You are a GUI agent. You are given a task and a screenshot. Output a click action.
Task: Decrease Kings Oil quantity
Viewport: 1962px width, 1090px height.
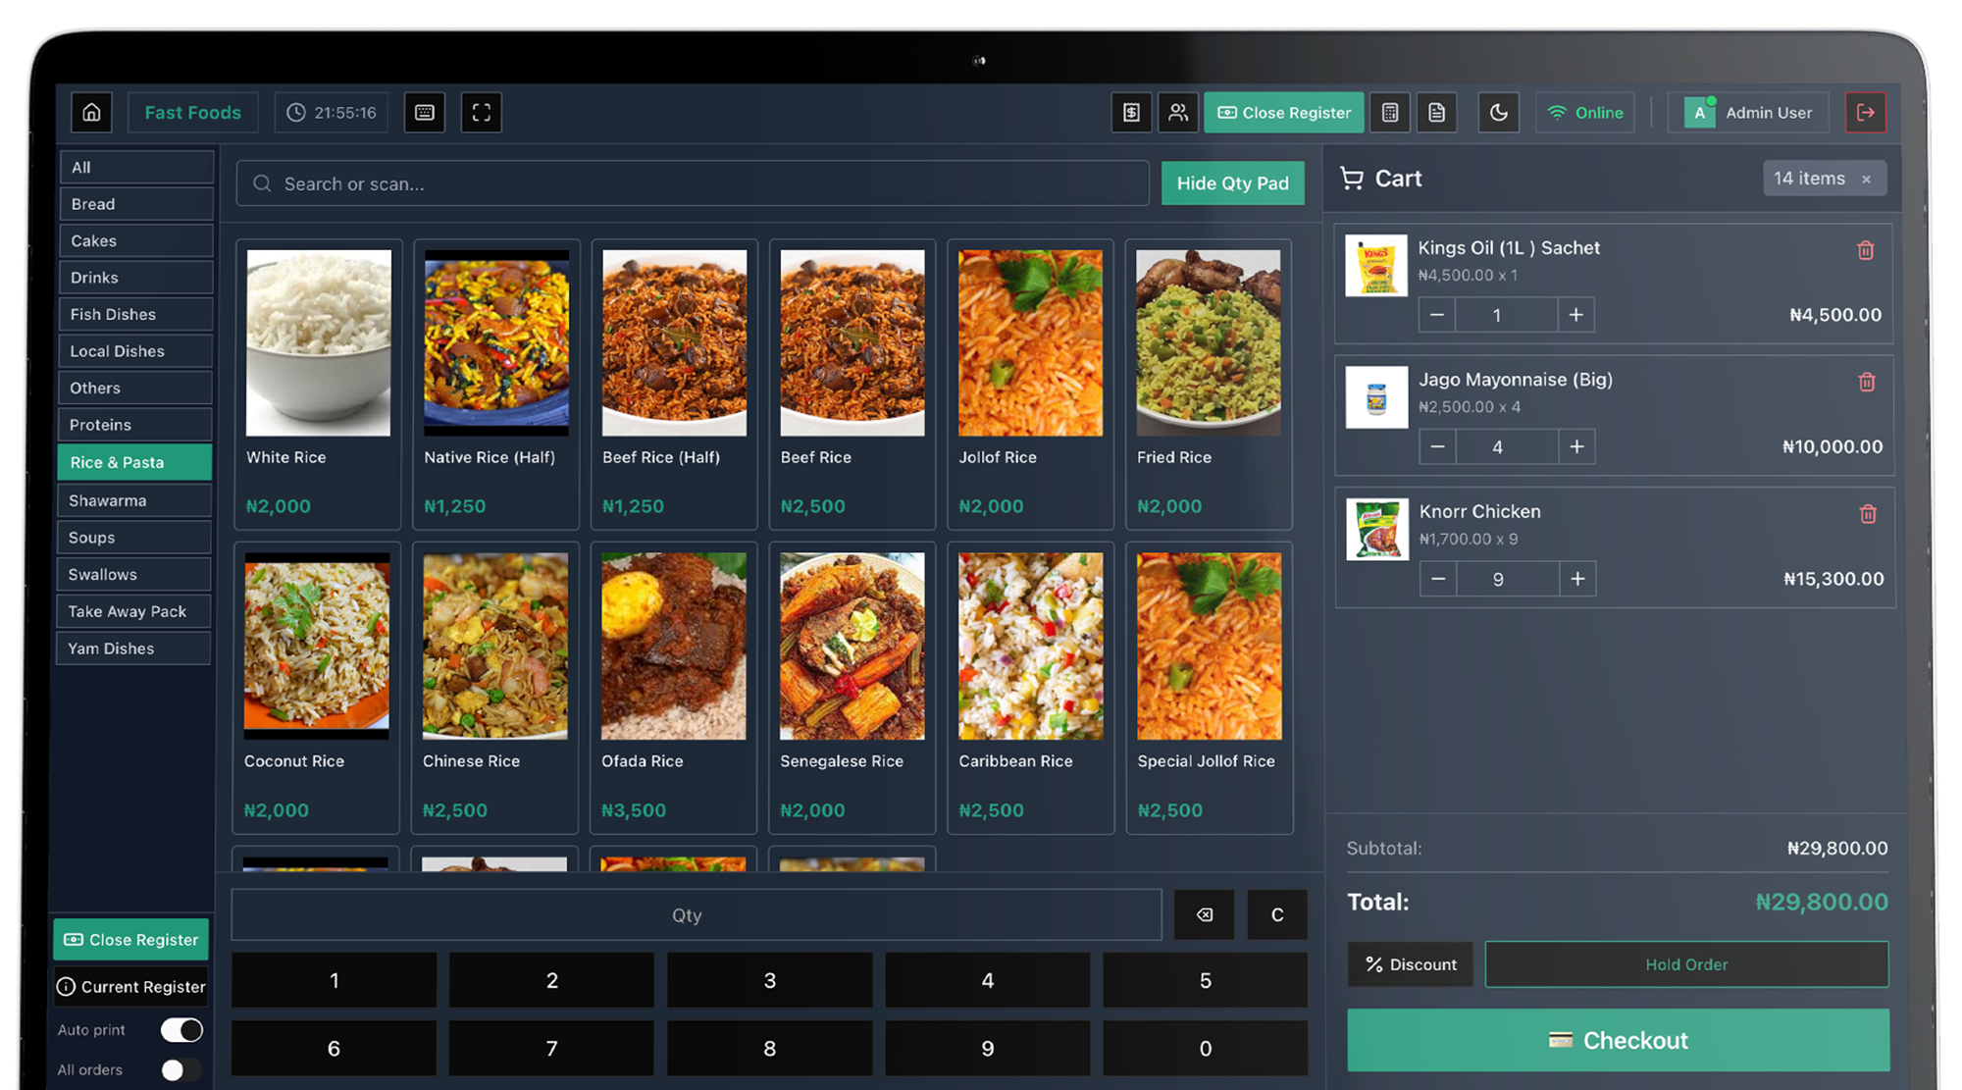click(1436, 315)
